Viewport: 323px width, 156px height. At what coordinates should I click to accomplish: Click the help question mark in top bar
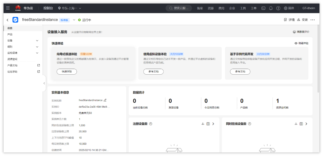[x=278, y=8]
